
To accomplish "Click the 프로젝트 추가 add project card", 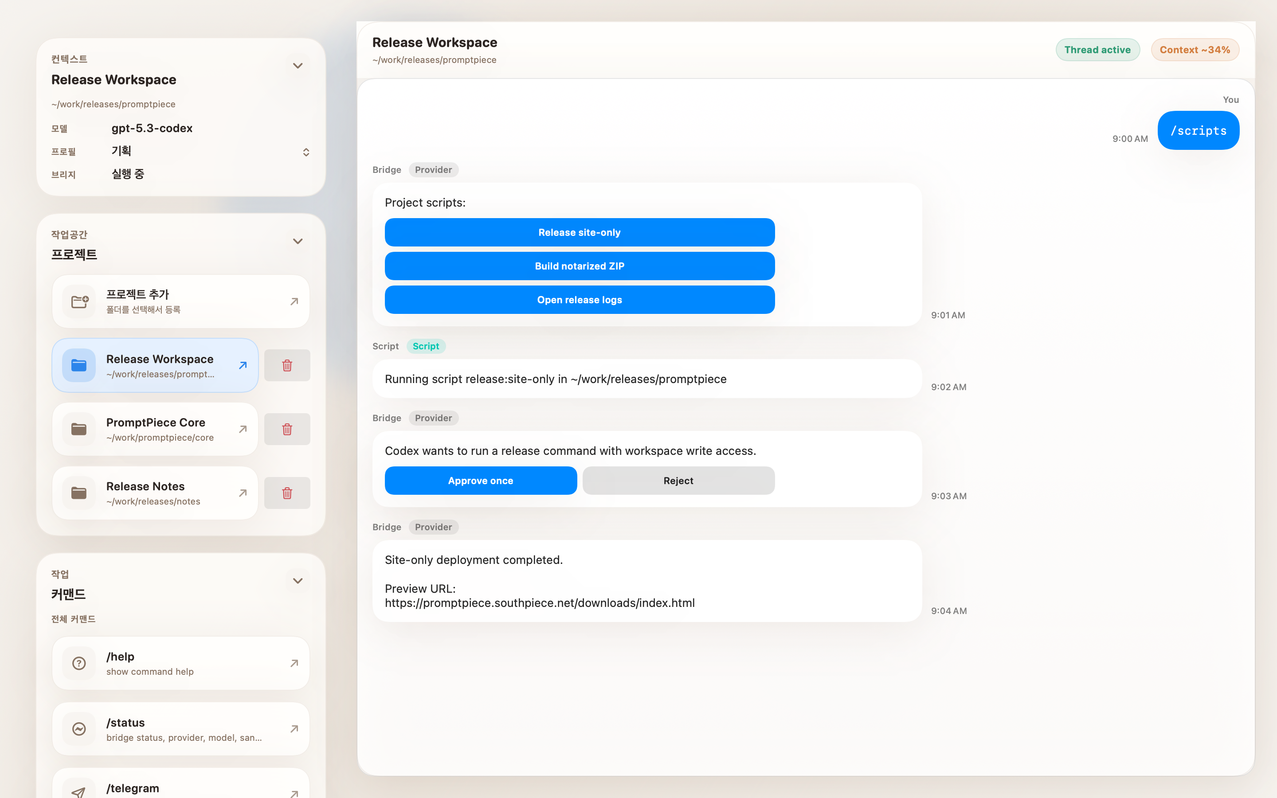I will pyautogui.click(x=180, y=301).
